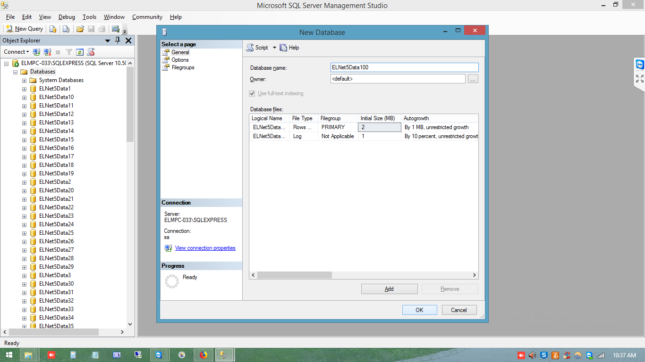Expand the ELNet5Data10 database node
The height and width of the screenshot is (362, 645).
24,97
